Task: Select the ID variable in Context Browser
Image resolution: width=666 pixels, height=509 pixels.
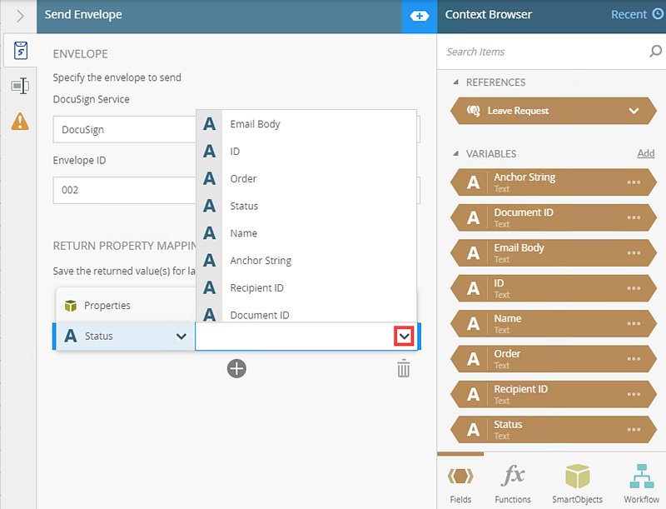Action: (x=553, y=288)
